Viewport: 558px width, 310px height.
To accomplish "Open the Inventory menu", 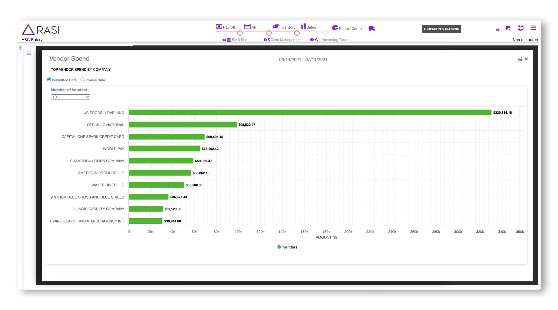I will (284, 27).
